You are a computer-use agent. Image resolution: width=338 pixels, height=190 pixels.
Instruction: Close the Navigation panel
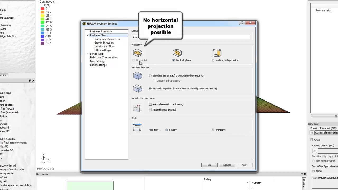click(305, 174)
